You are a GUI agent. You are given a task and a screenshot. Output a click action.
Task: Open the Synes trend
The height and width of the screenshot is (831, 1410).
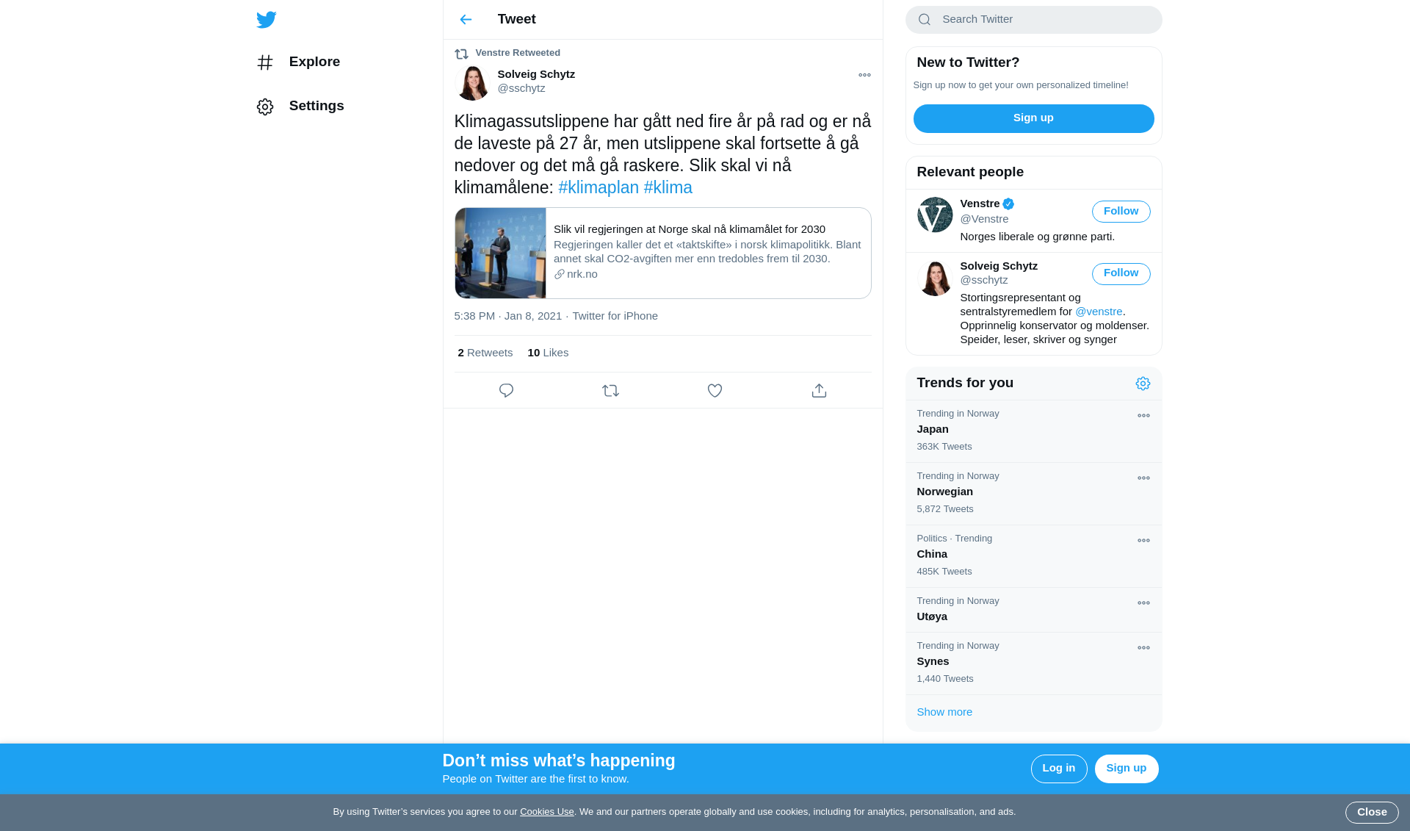pyautogui.click(x=1033, y=663)
